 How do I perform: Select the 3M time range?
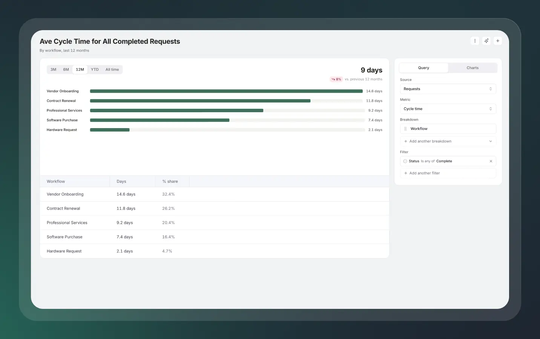click(54, 70)
